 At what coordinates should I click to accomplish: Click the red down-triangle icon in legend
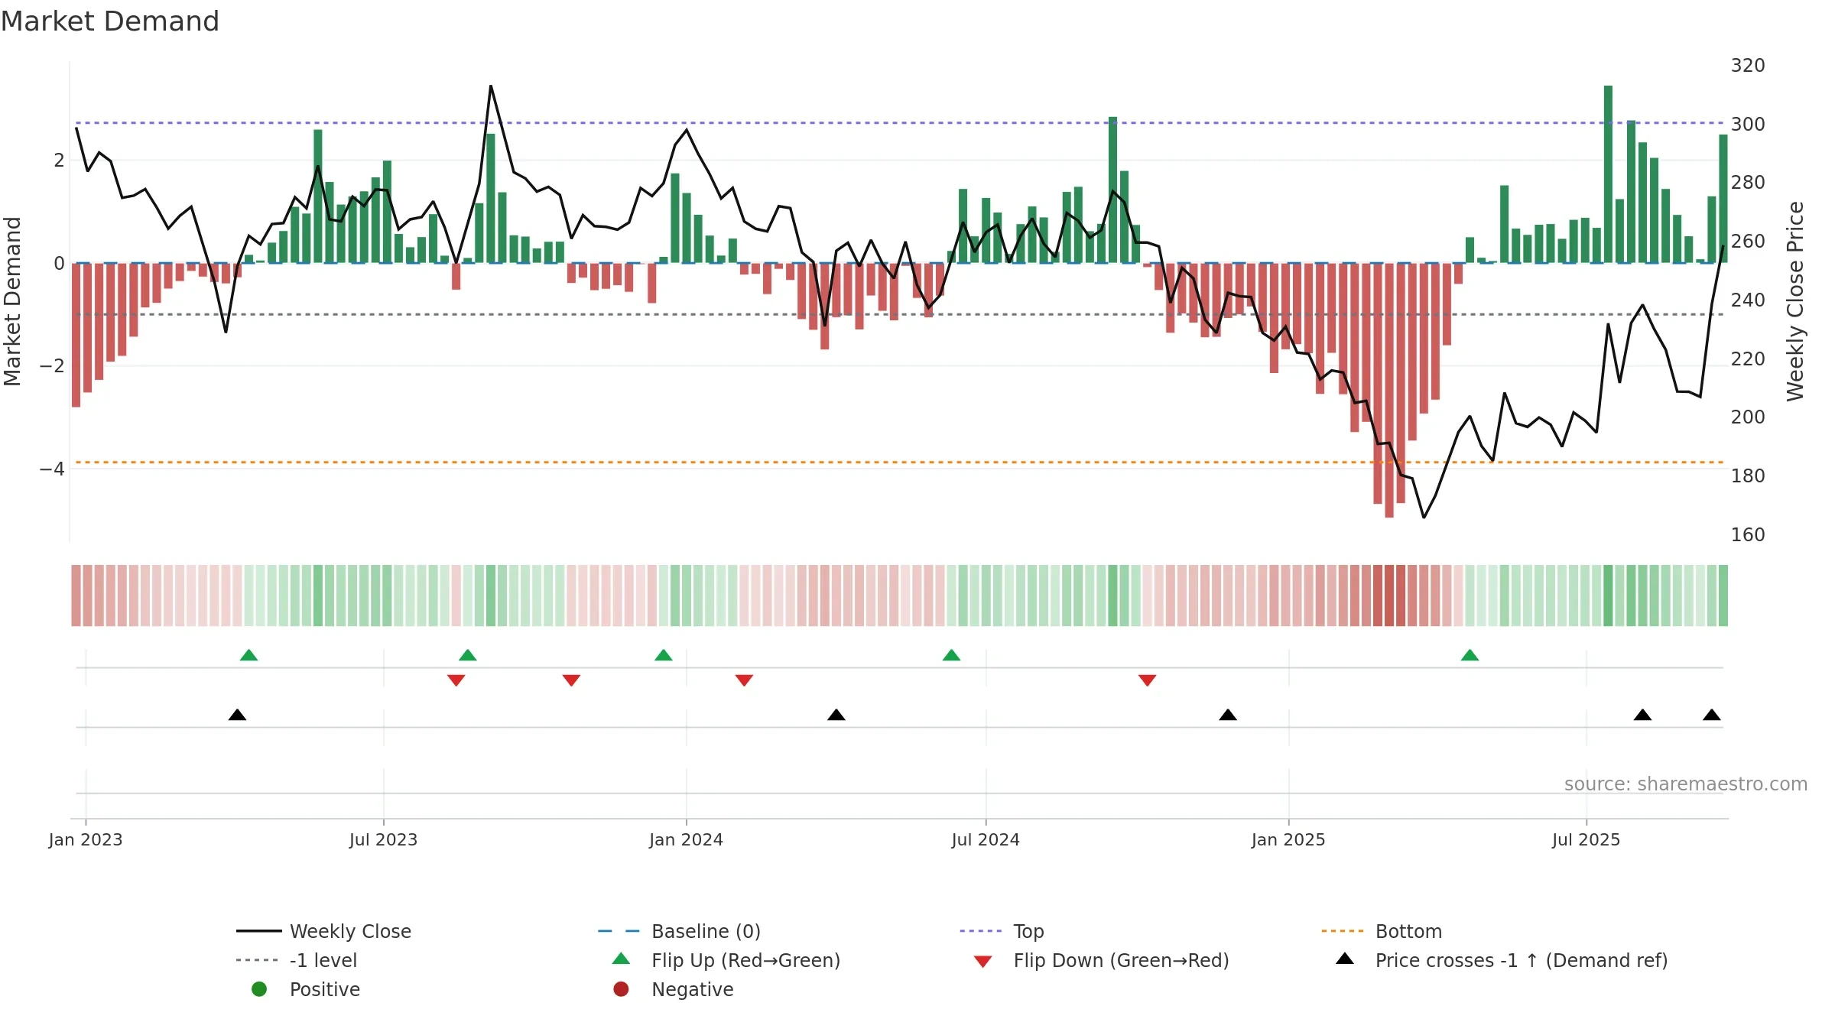[983, 962]
